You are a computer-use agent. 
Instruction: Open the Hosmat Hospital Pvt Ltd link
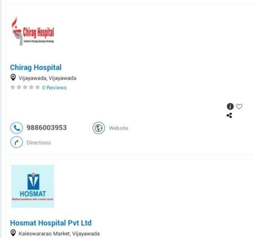pos(51,223)
